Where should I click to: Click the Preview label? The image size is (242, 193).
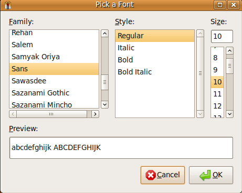(23, 128)
